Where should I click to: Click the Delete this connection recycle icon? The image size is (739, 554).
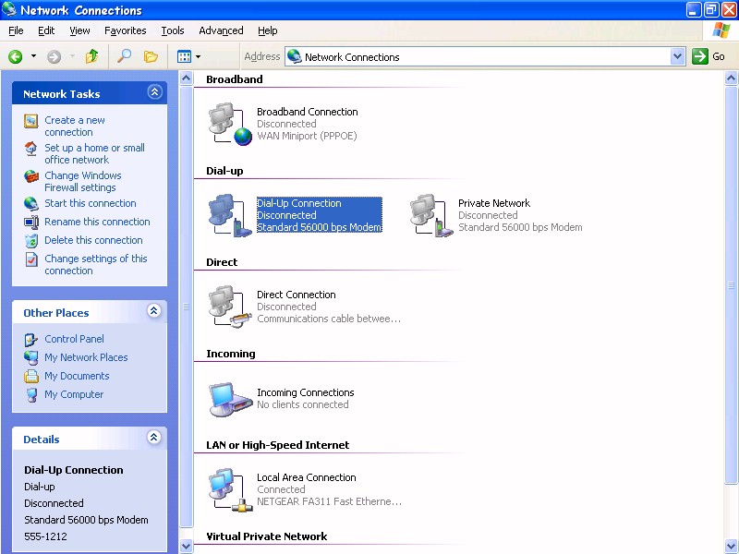[31, 241]
